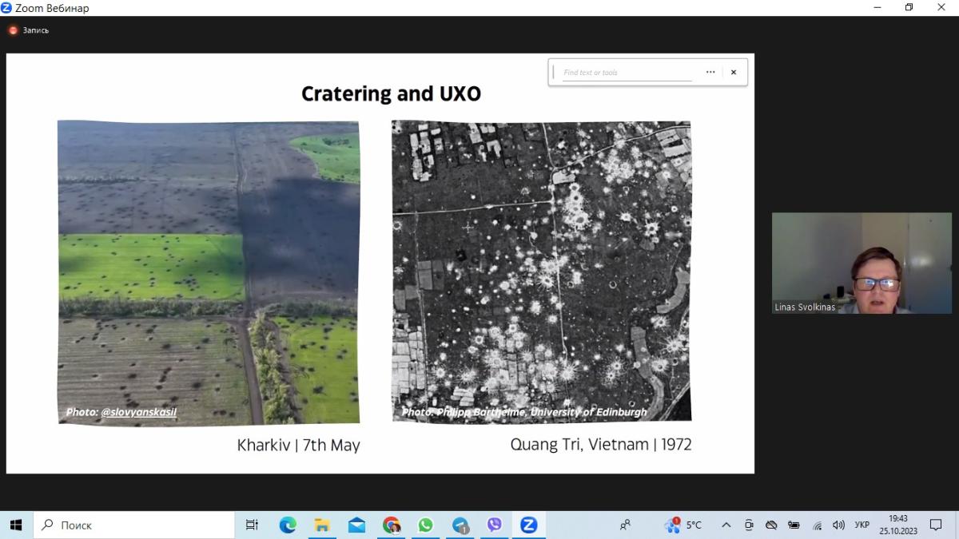Open Viber from the taskbar
The image size is (959, 539).
point(494,525)
